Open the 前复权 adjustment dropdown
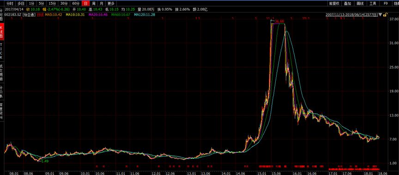 coord(334,3)
